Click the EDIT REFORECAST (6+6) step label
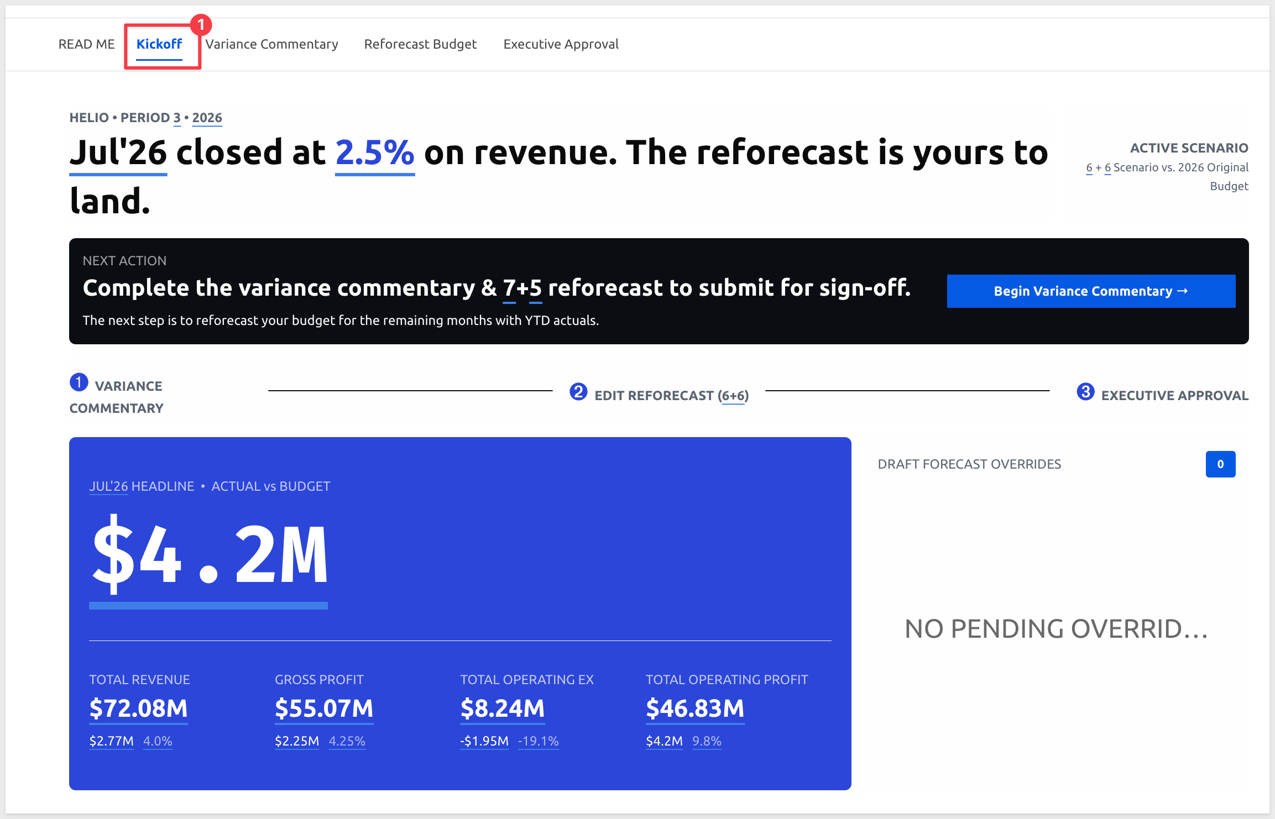Viewport: 1275px width, 819px height. [672, 396]
